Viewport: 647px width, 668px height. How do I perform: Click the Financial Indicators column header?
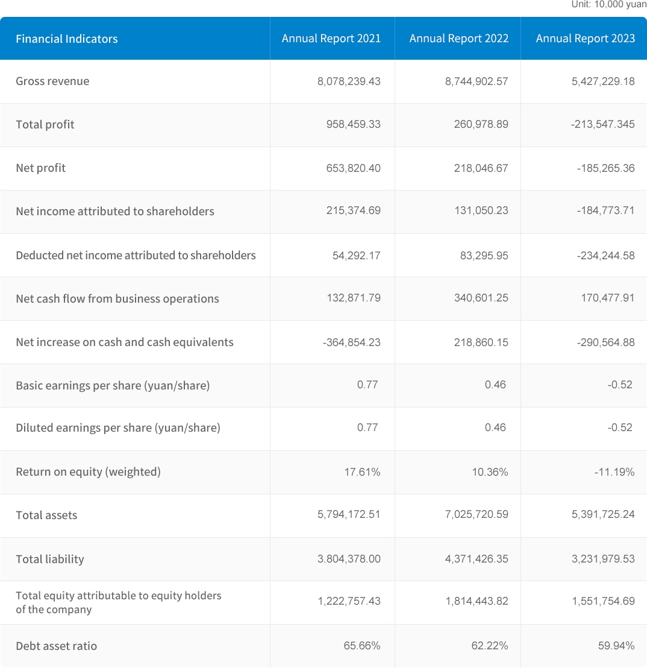tap(67, 39)
